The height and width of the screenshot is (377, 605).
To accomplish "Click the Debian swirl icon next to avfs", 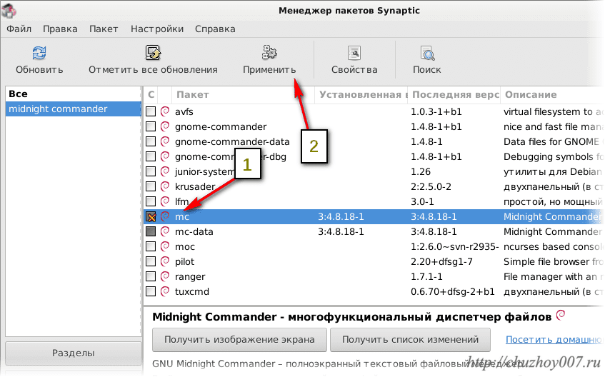I will pyautogui.click(x=165, y=112).
